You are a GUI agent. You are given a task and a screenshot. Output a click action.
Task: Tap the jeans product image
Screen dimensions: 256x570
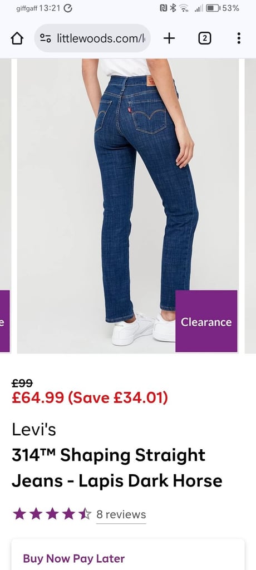click(127, 206)
